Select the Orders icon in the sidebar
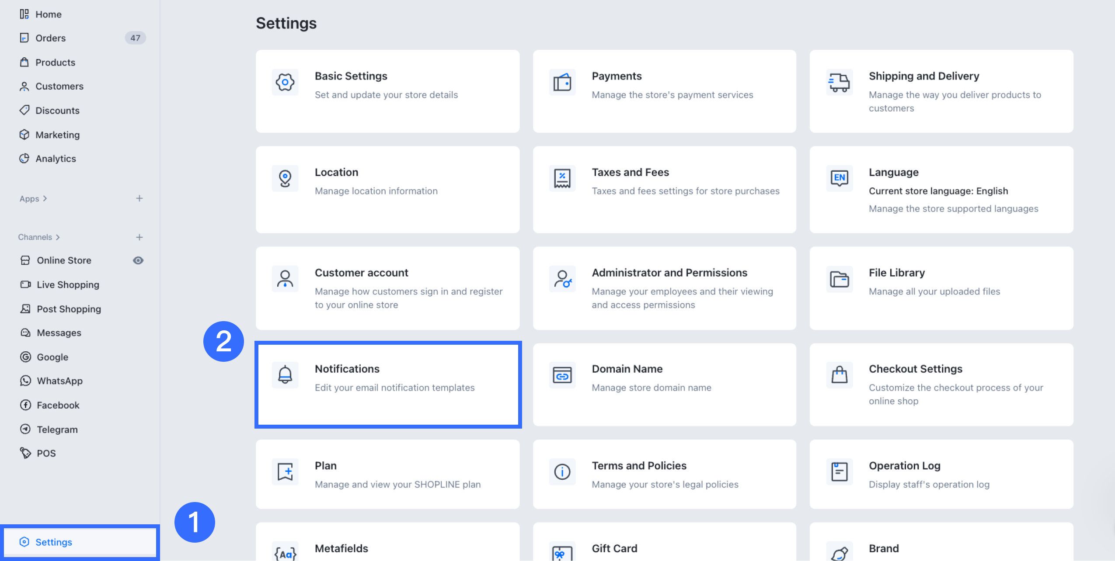The image size is (1115, 561). pyautogui.click(x=25, y=38)
